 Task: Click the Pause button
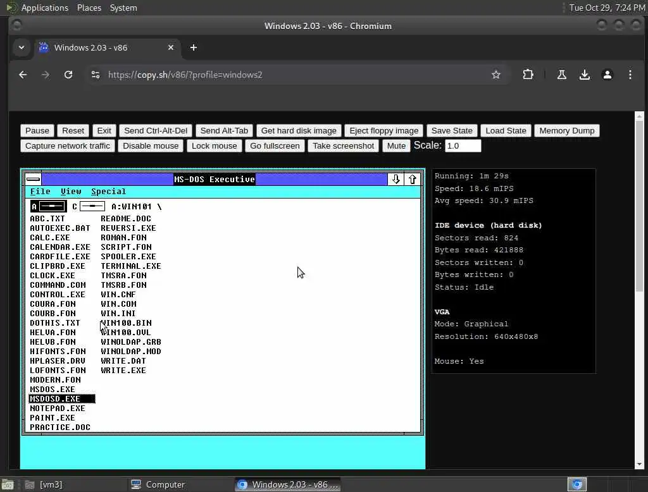tap(37, 130)
